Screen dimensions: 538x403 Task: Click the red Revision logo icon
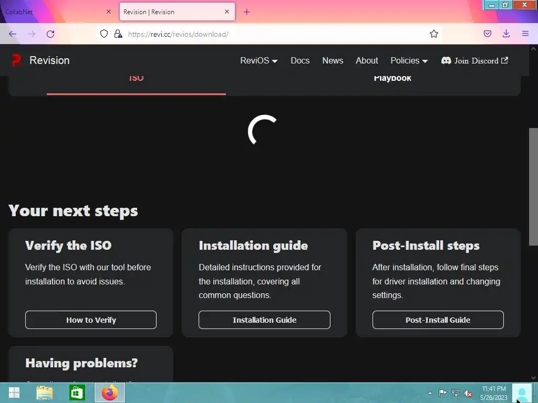click(x=16, y=61)
